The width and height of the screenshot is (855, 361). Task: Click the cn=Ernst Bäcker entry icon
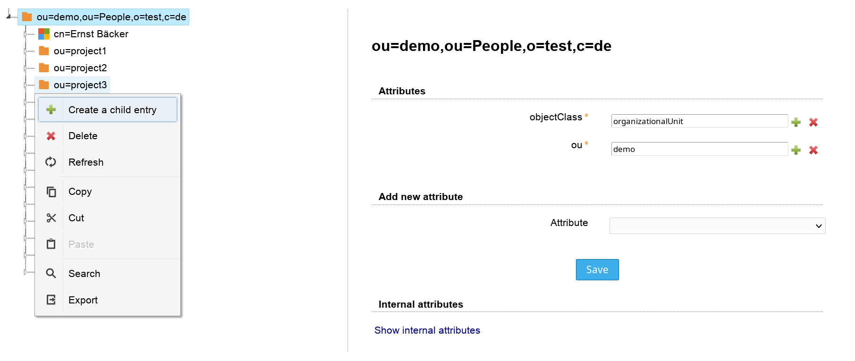[44, 34]
